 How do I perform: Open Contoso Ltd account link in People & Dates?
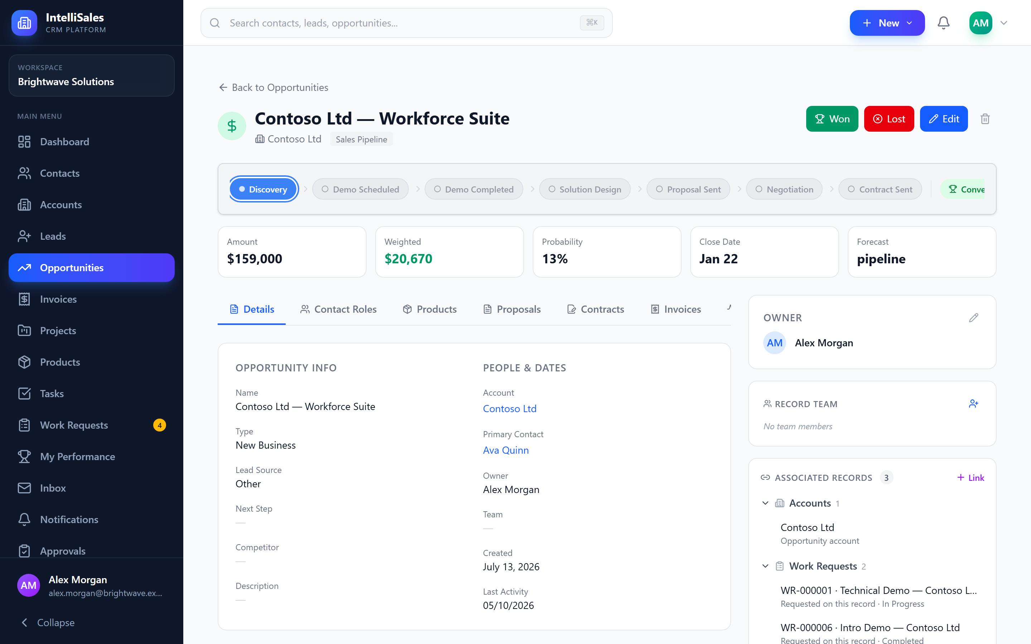(509, 409)
